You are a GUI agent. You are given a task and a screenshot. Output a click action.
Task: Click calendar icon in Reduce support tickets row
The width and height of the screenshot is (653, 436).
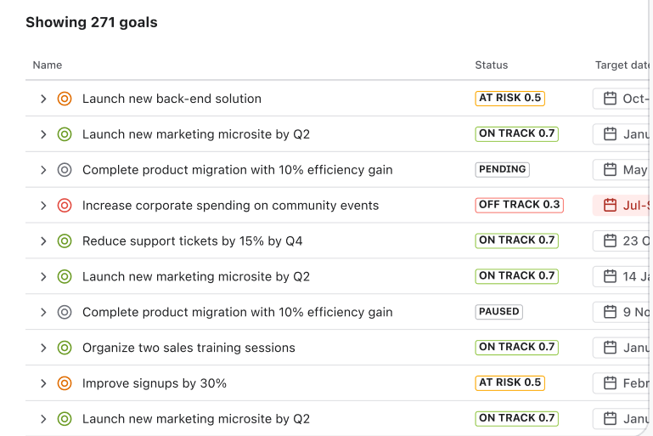pos(610,241)
